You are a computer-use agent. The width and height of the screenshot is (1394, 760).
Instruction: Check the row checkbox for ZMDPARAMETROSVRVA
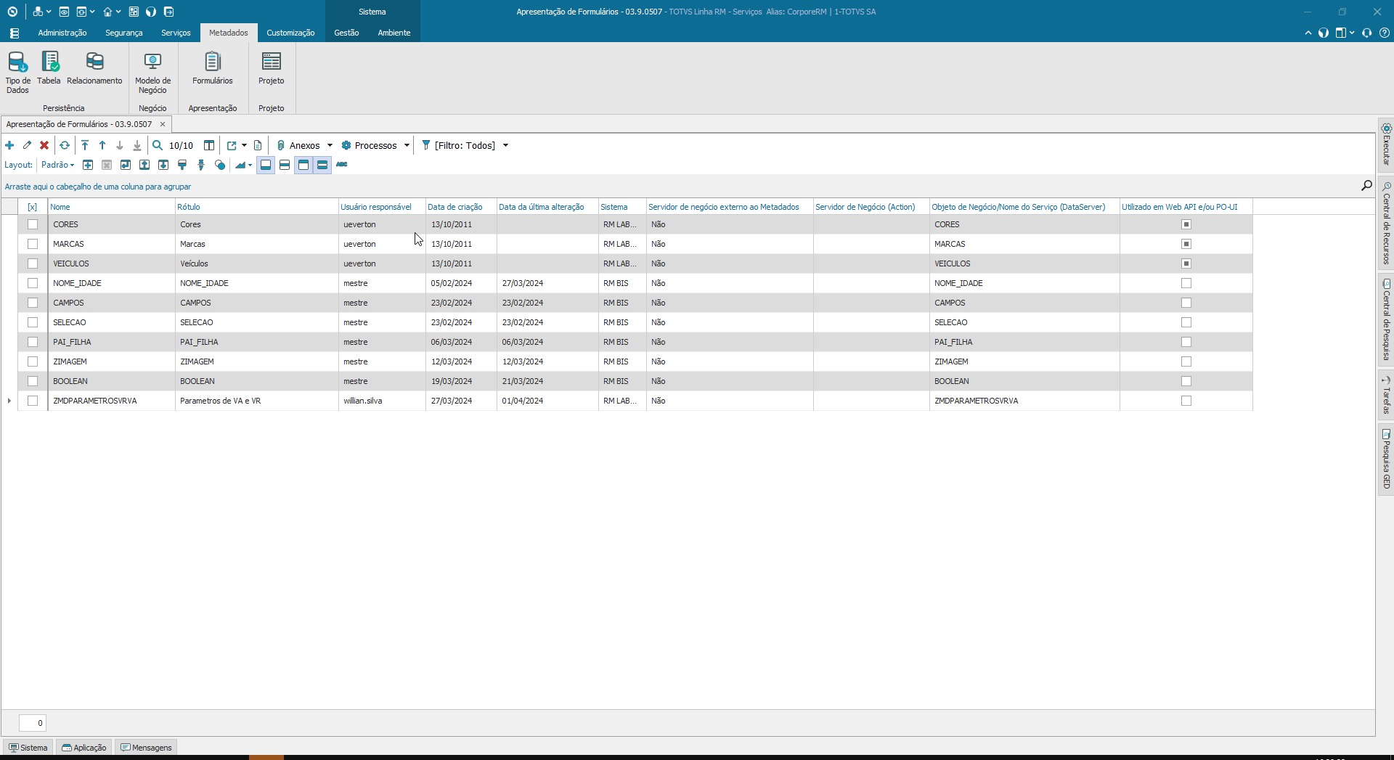pos(33,401)
